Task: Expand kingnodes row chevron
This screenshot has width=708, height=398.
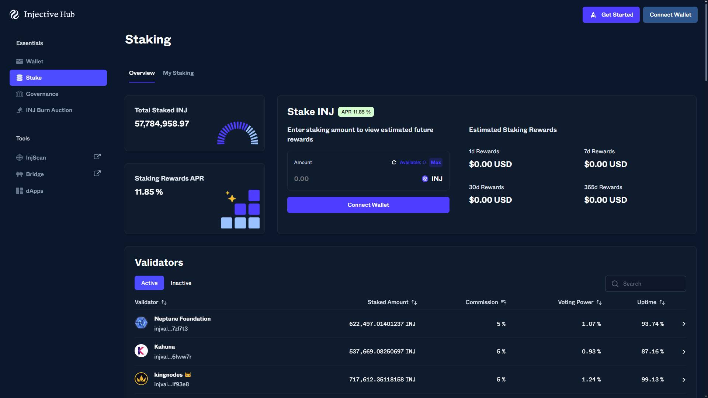Action: 684,380
